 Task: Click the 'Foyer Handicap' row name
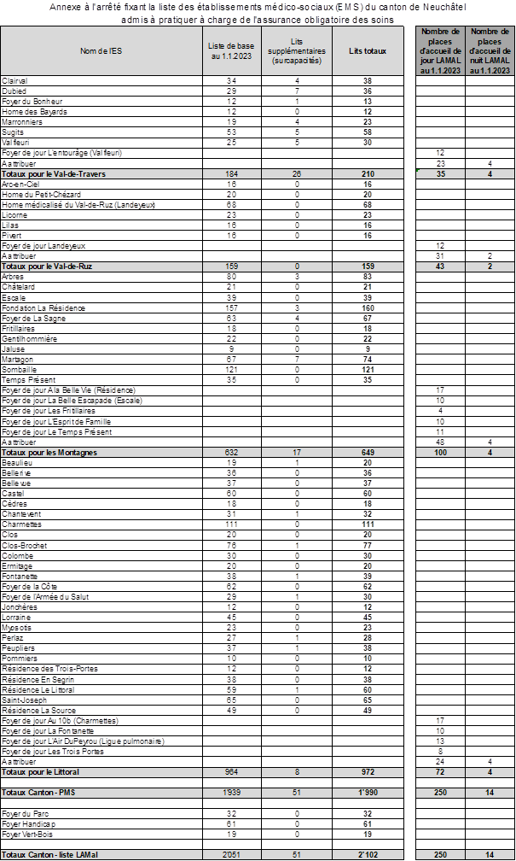tap(28, 824)
